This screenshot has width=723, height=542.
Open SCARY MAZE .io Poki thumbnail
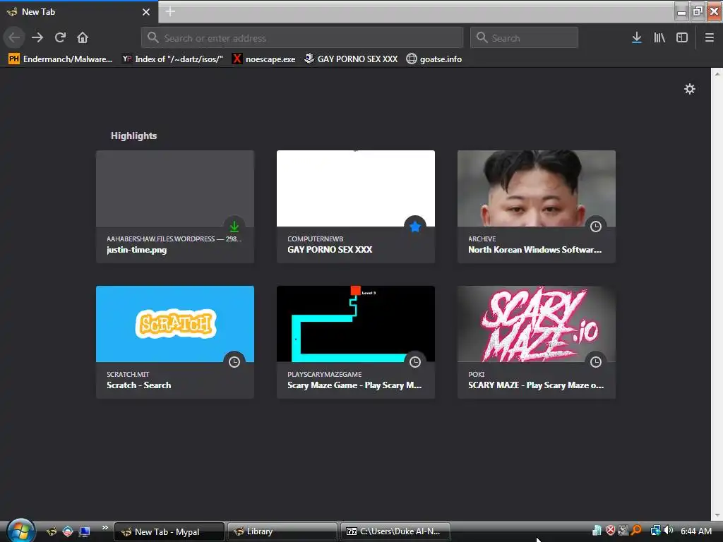[537, 323]
